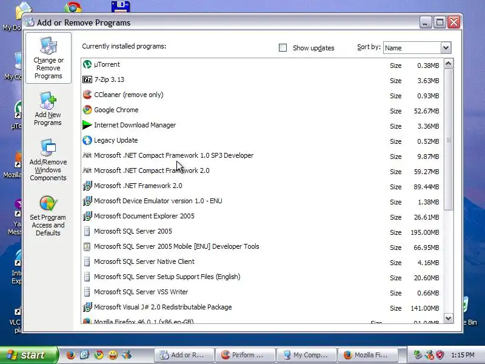Open Yahoo Messenger smiley quick launch icon
Image resolution: width=485 pixels, height=364 pixels.
(113, 355)
